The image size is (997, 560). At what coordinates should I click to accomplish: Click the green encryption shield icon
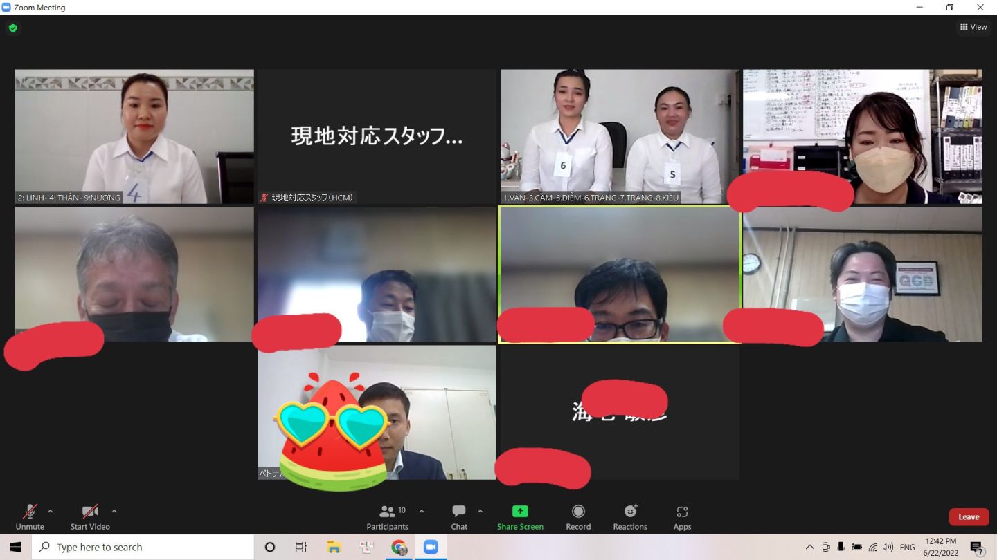[x=12, y=28]
